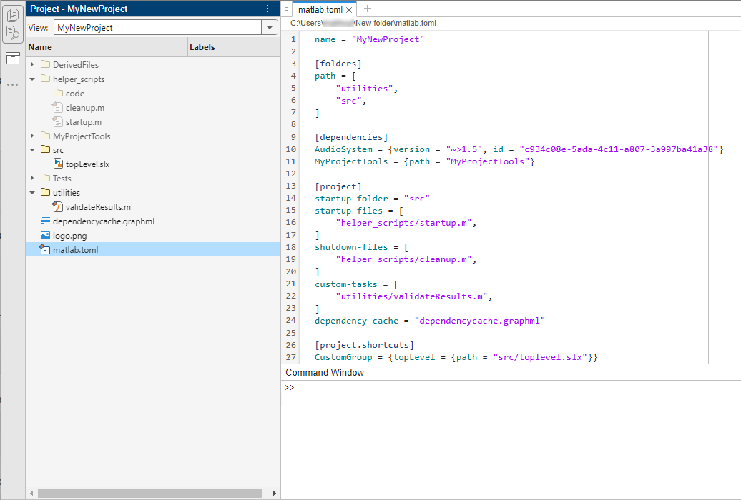Image resolution: width=741 pixels, height=500 pixels.
Task: Select the code subfolder row
Action: point(153,93)
